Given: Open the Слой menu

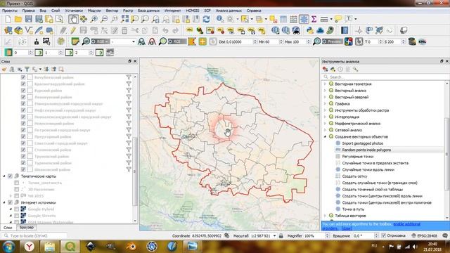Looking at the screenshot, I should click(x=56, y=11).
